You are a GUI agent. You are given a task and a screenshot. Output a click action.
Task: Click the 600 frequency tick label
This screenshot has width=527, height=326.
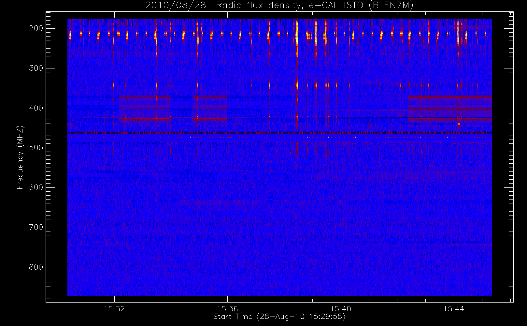coord(36,187)
